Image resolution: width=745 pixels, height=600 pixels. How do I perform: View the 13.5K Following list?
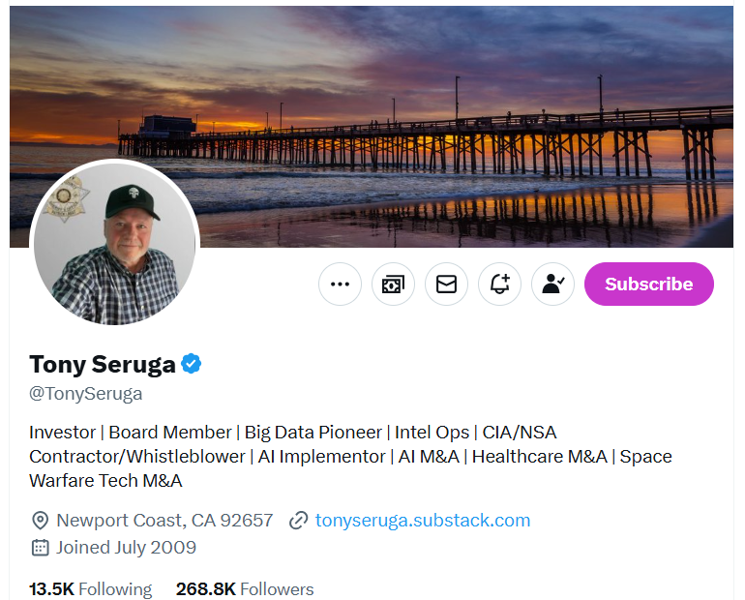point(90,588)
